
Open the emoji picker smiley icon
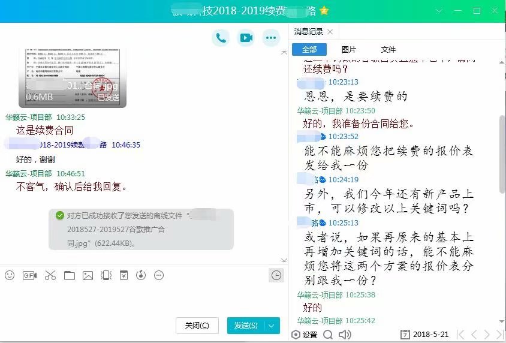pyautogui.click(x=10, y=275)
